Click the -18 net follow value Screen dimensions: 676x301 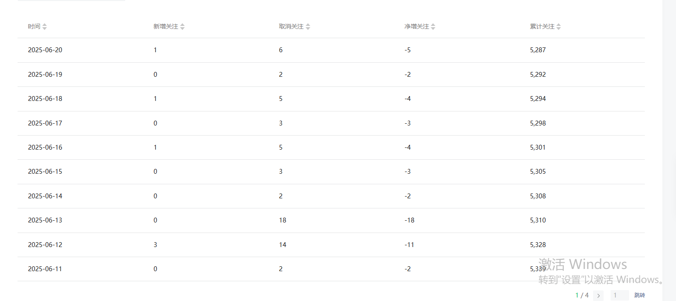pyautogui.click(x=409, y=220)
